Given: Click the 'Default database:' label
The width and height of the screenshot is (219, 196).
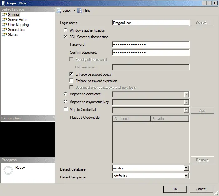Looking at the screenshot, I should click(73, 169).
